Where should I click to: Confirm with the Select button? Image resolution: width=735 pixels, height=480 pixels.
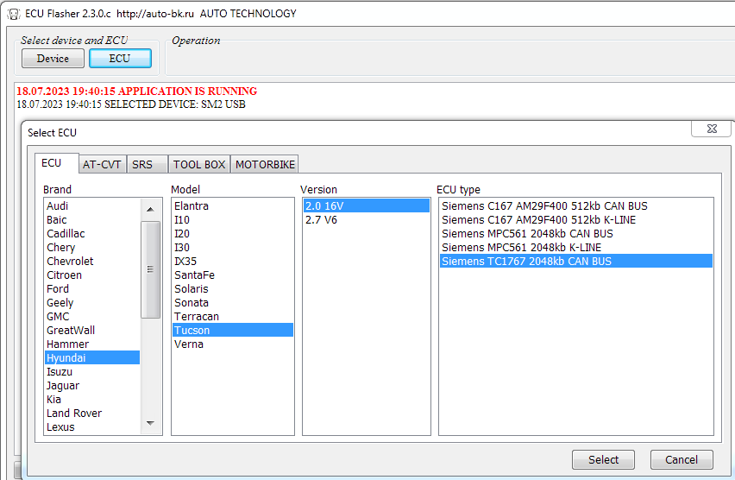point(603,459)
